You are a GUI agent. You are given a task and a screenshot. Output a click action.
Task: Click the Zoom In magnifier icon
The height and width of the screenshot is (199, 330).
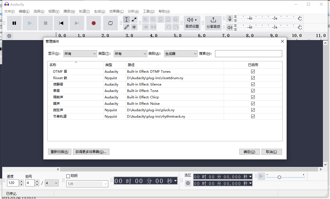[x=146, y=19]
